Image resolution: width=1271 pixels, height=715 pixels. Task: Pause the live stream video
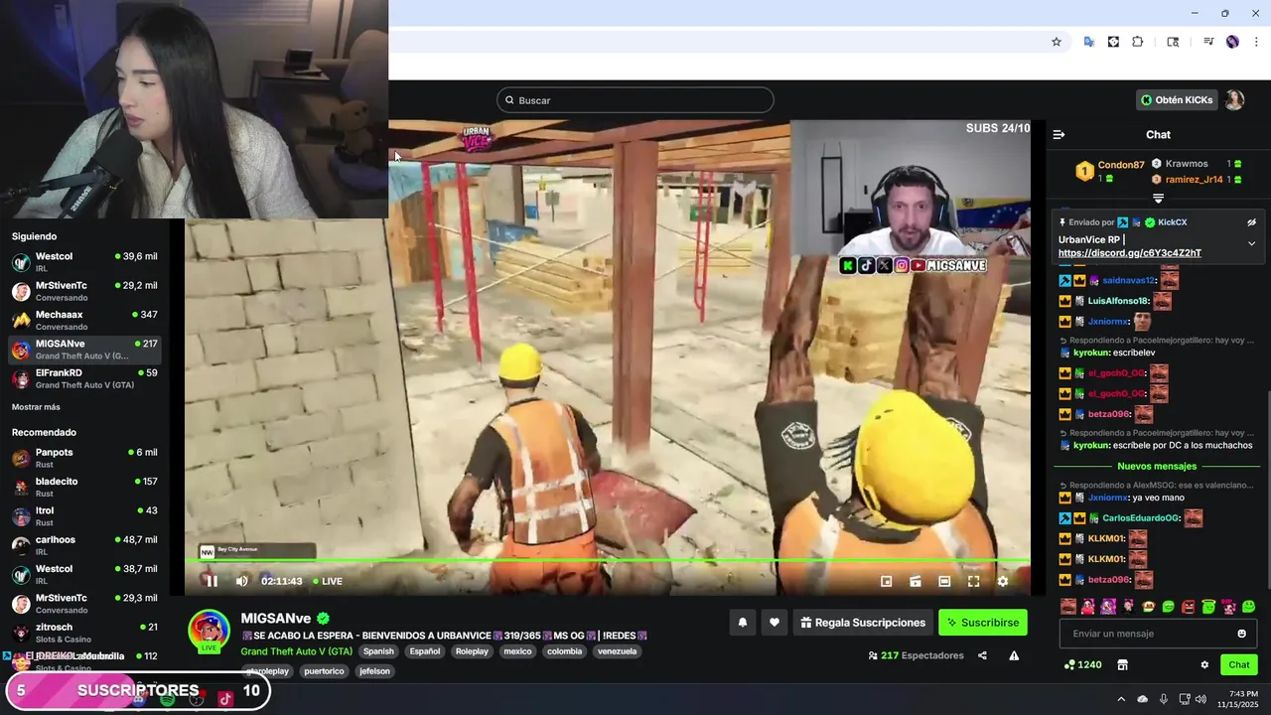click(212, 581)
